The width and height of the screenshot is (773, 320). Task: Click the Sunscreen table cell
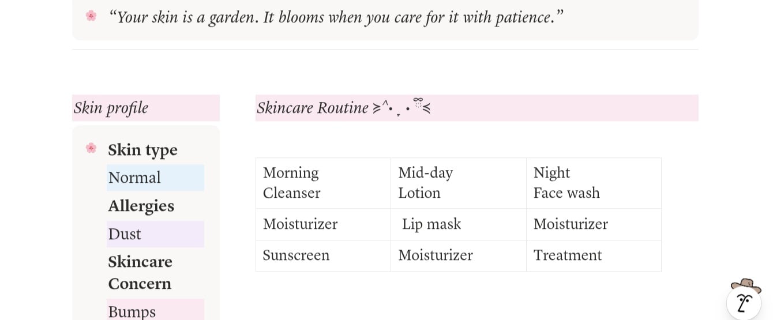pos(323,255)
